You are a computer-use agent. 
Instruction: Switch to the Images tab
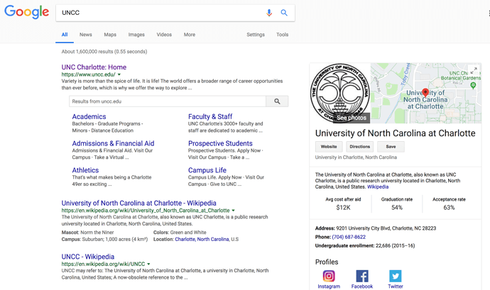click(136, 35)
